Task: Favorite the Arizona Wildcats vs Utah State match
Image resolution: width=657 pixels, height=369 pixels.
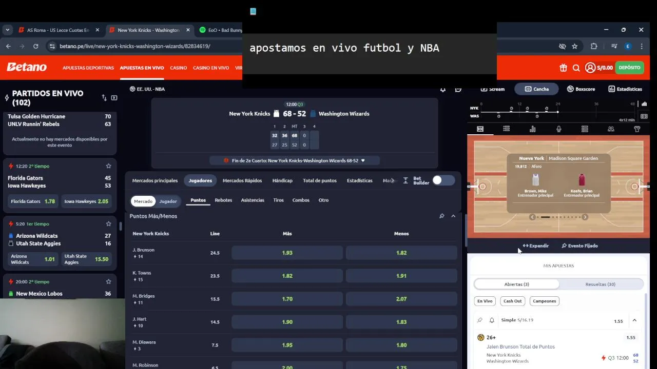Action: click(x=108, y=224)
